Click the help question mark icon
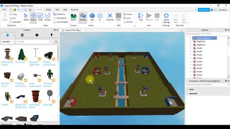Viewport: 230px width, 129px height. [x=212, y=10]
